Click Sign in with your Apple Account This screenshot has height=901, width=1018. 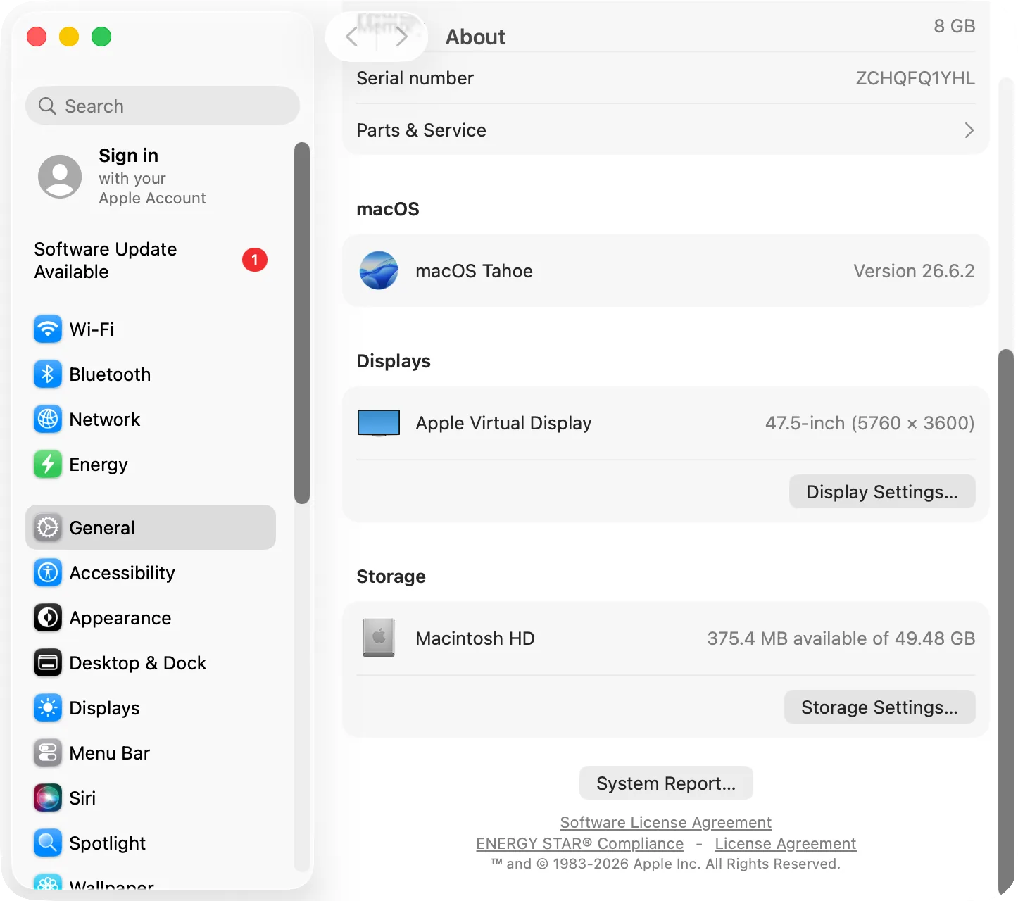click(151, 176)
